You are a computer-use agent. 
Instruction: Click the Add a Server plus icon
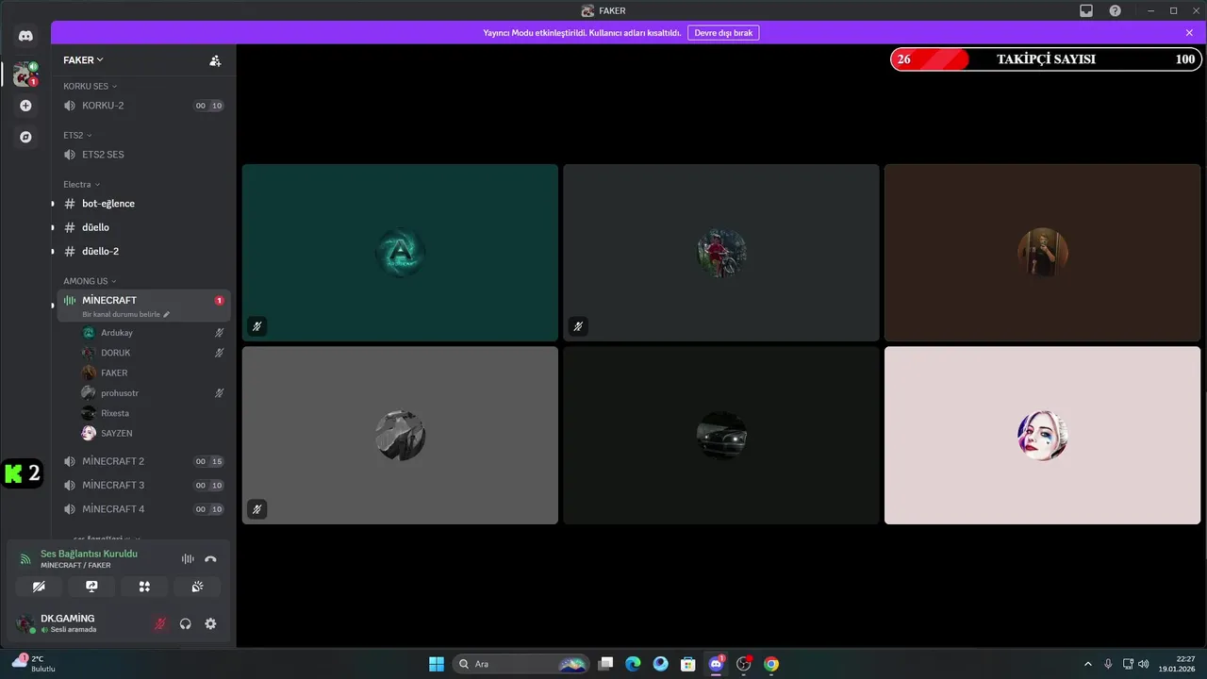click(25, 106)
